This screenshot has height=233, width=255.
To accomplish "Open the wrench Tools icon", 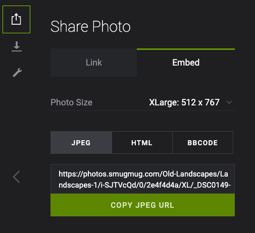I will 17,73.
